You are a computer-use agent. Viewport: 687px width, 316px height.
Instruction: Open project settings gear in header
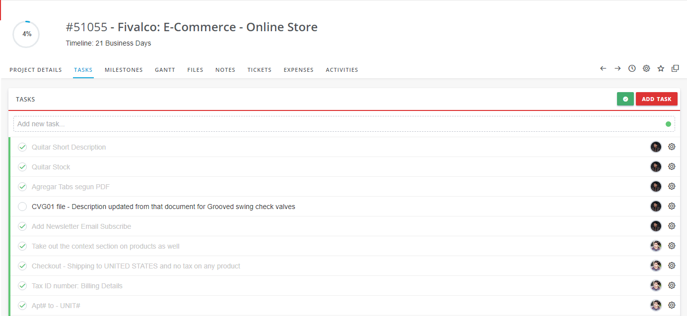tap(646, 68)
